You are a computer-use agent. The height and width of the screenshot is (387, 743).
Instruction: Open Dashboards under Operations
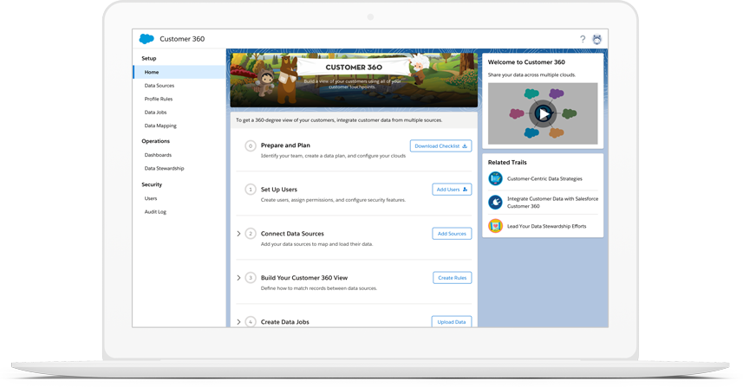coord(158,155)
